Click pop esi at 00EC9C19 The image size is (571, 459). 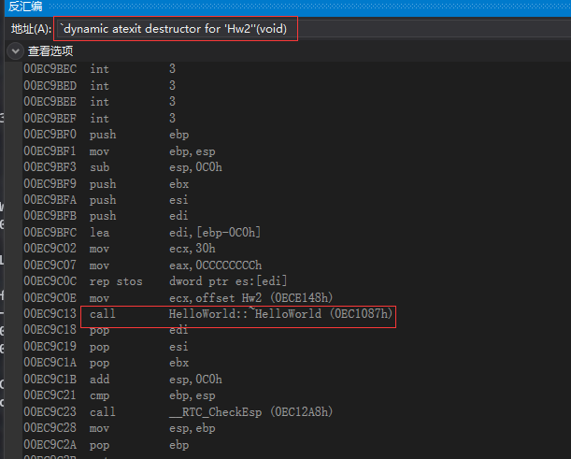(x=106, y=347)
